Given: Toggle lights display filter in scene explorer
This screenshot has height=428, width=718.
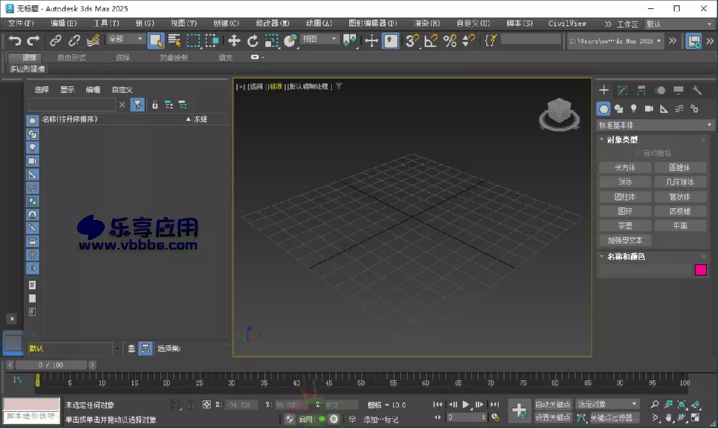Looking at the screenshot, I should (32, 147).
